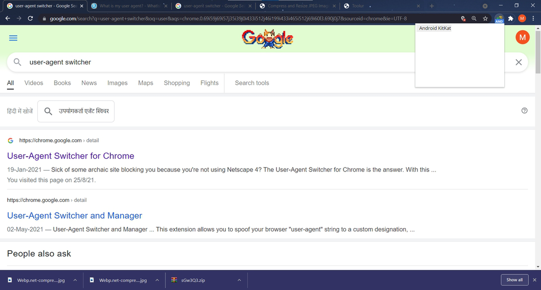Click the scrollbar up arrow

click(x=538, y=28)
